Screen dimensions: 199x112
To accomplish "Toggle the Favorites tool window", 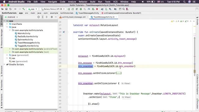I will (2, 85).
